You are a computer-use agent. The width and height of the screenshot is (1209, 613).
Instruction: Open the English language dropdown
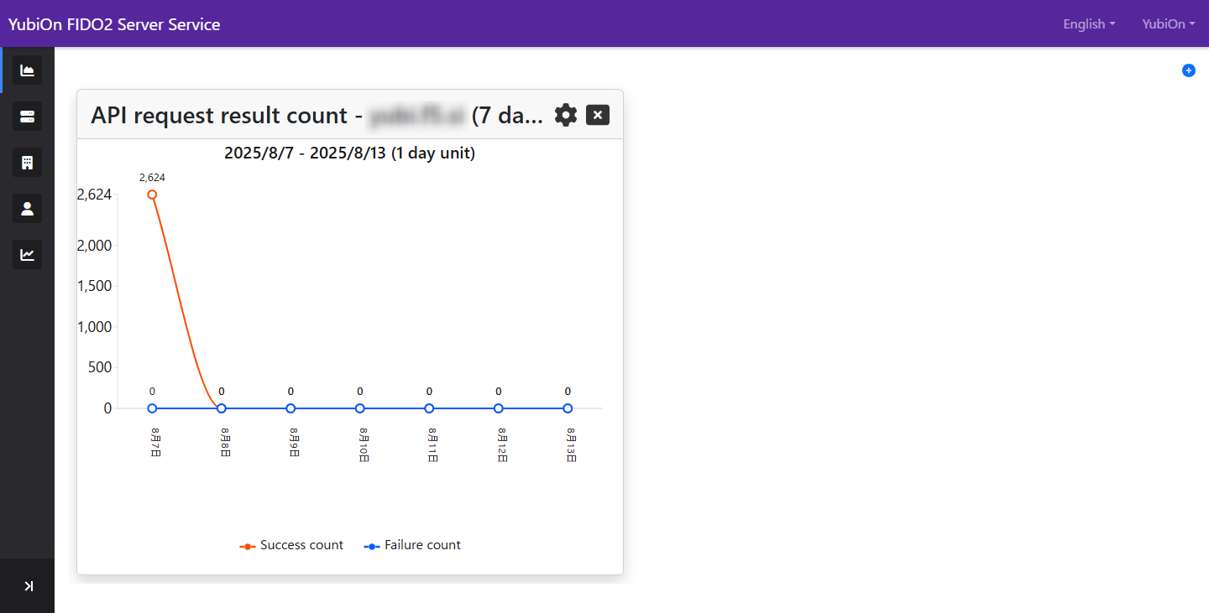click(x=1089, y=24)
